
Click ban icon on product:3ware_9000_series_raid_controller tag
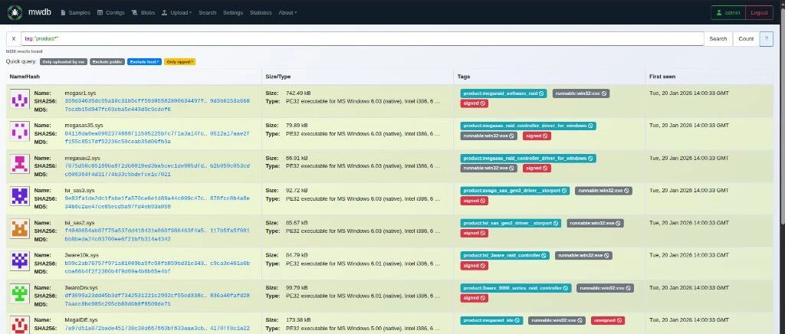[566, 288]
